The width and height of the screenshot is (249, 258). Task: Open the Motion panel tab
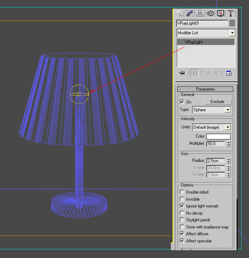(x=211, y=14)
